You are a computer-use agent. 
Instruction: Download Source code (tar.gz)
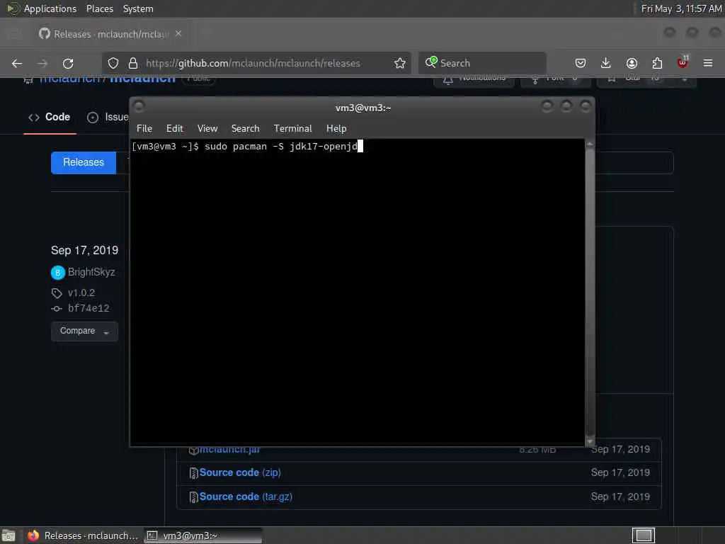[246, 497]
